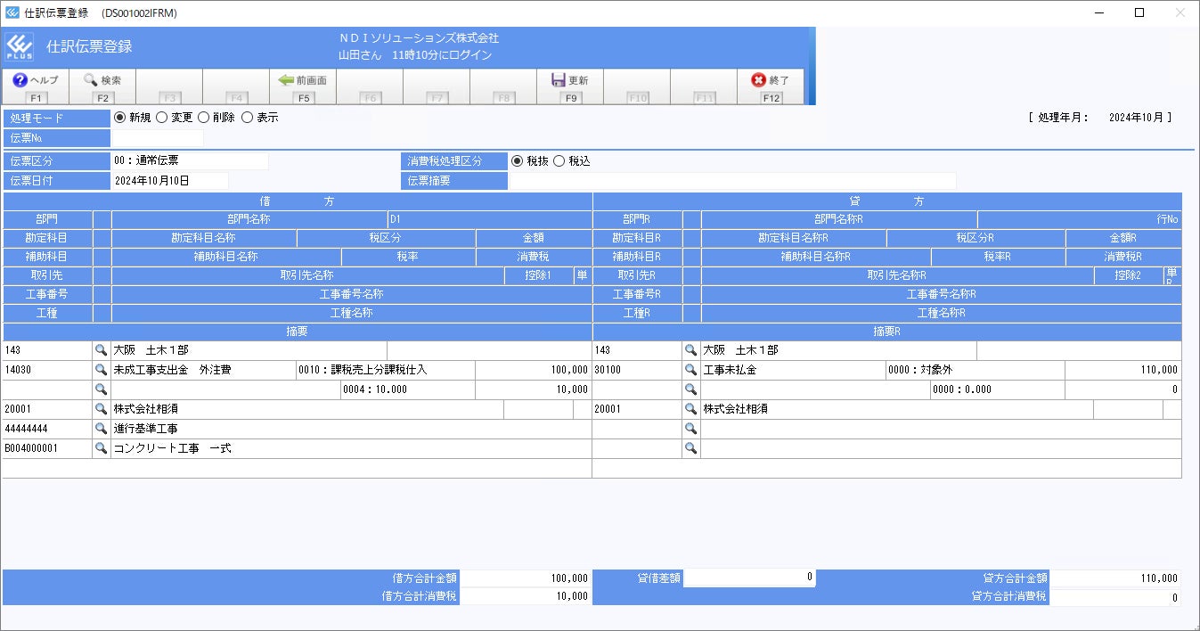Open lookup for construction number 44444444
This screenshot has height=631, width=1200.
(x=102, y=429)
